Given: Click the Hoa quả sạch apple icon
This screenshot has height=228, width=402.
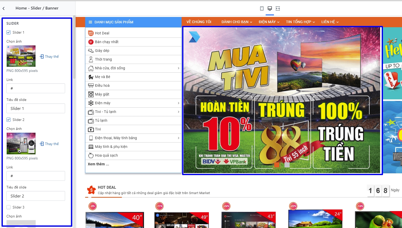Looking at the screenshot, I should 91,155.
